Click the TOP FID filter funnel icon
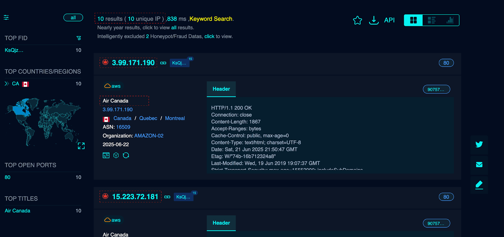Viewport: 504px width, 237px height. pos(79,38)
